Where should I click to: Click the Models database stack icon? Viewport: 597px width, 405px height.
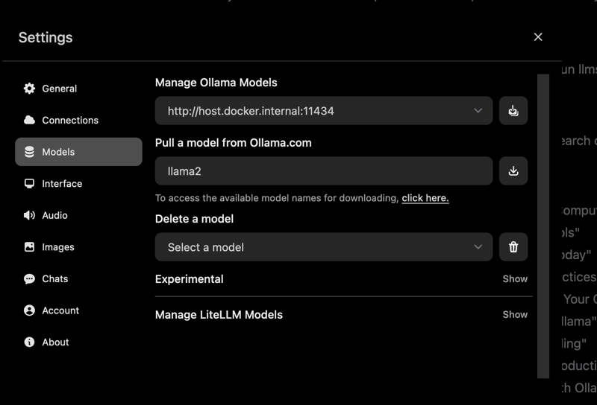coord(29,152)
